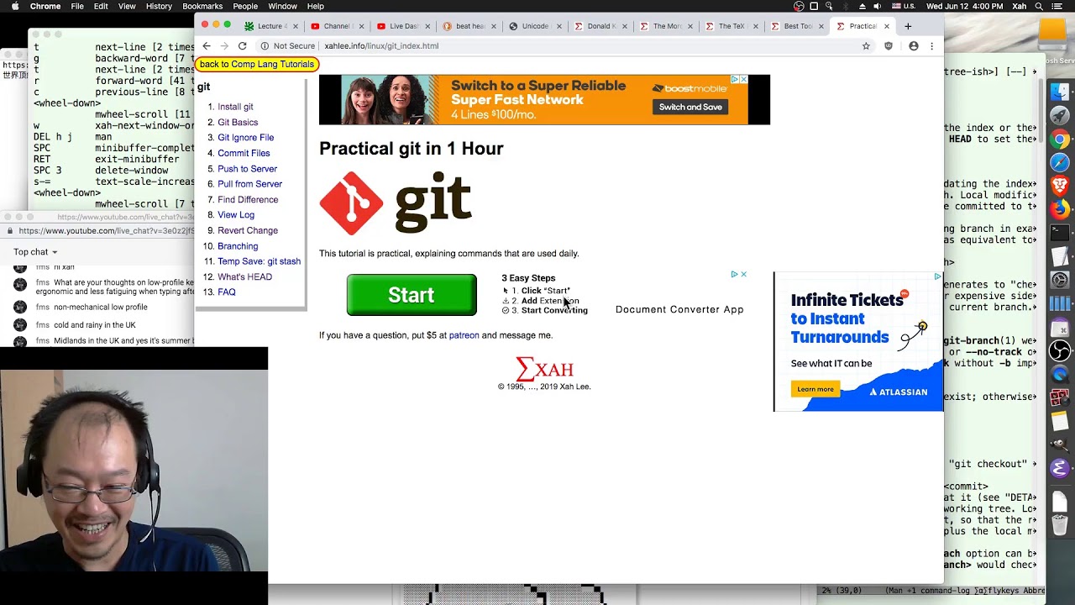This screenshot has width=1075, height=605.
Task: Open Spotlight search in menu bar
Action: 1039,6
